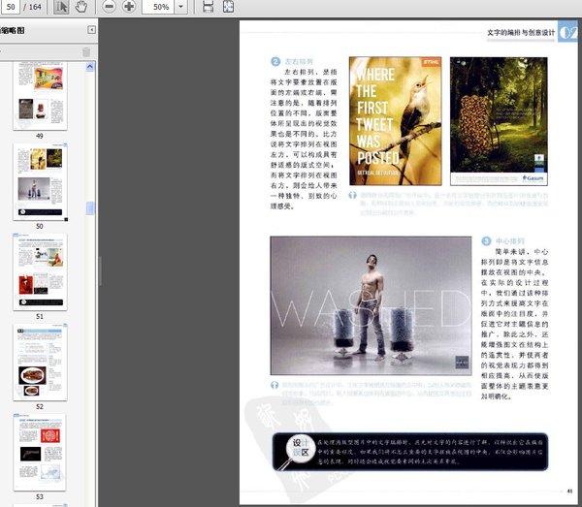Collapse the thumbnails panel with the arrow button
Viewport: 582px width, 507px height.
(x=92, y=30)
